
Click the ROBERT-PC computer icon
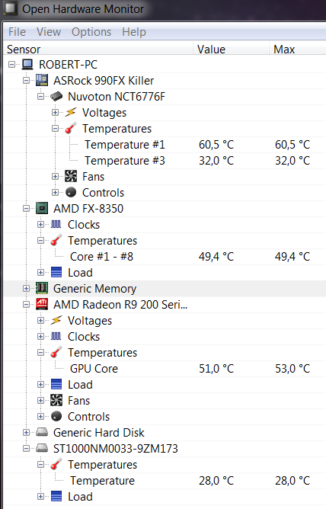pos(28,64)
